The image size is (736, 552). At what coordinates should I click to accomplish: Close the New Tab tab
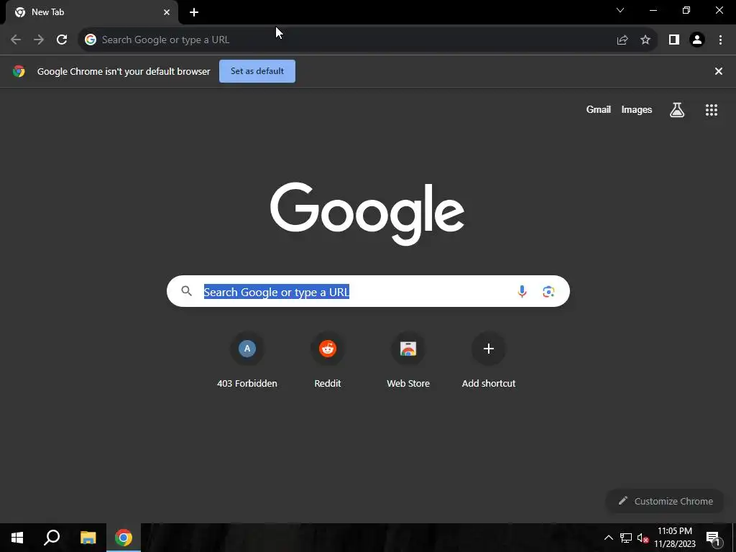(x=167, y=12)
